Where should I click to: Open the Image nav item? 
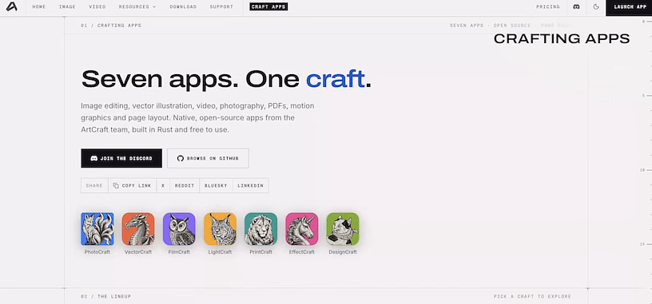point(67,7)
